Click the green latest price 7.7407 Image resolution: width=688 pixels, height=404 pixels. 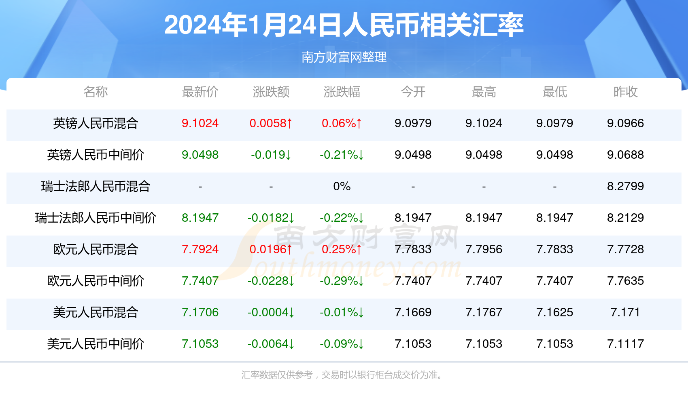[x=200, y=281]
